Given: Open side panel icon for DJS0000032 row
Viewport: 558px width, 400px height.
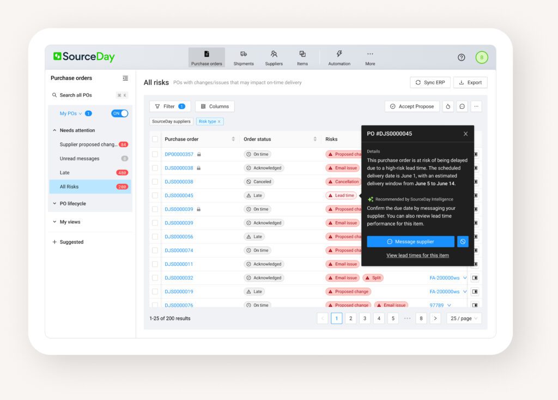Looking at the screenshot, I should click(475, 278).
